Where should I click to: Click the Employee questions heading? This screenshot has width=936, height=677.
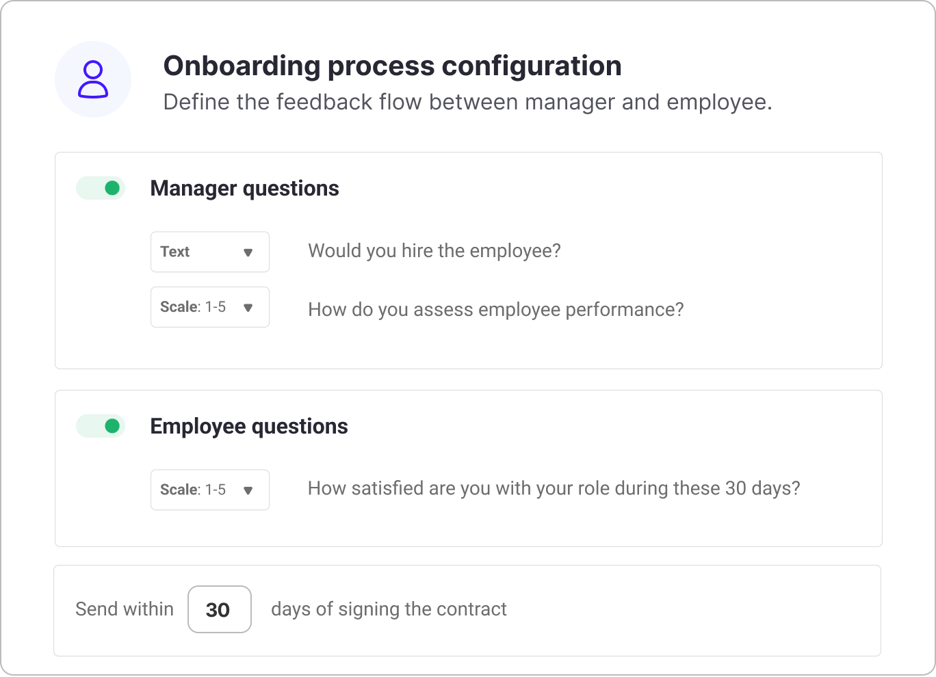[x=249, y=426]
